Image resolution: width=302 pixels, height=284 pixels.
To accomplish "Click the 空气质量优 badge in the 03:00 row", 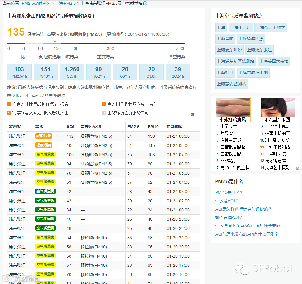I will pos(45,191).
